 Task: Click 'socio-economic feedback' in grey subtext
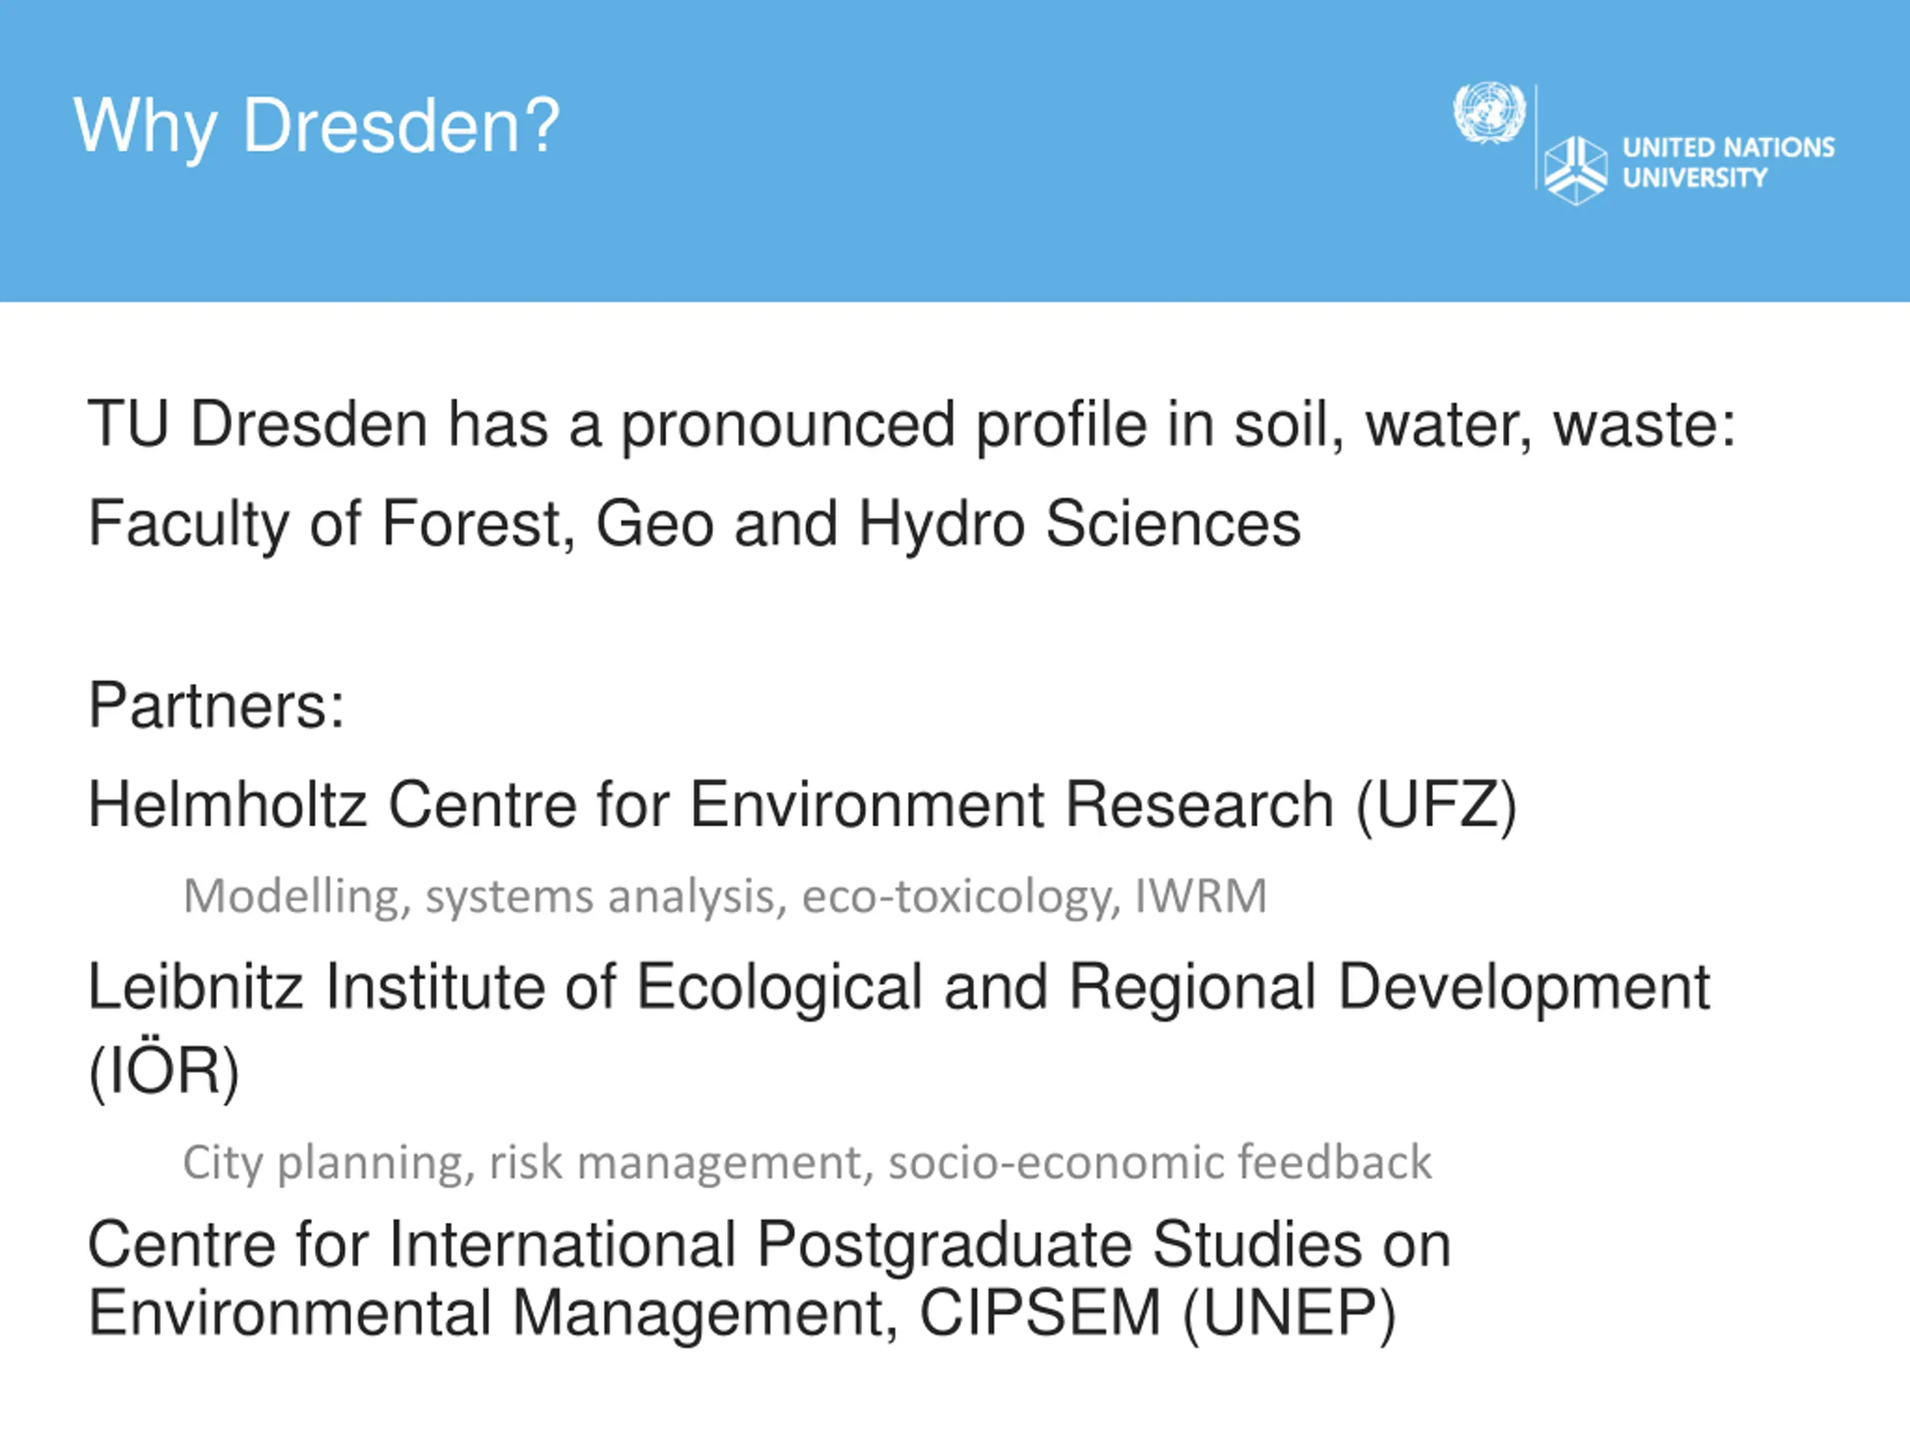click(1160, 1161)
